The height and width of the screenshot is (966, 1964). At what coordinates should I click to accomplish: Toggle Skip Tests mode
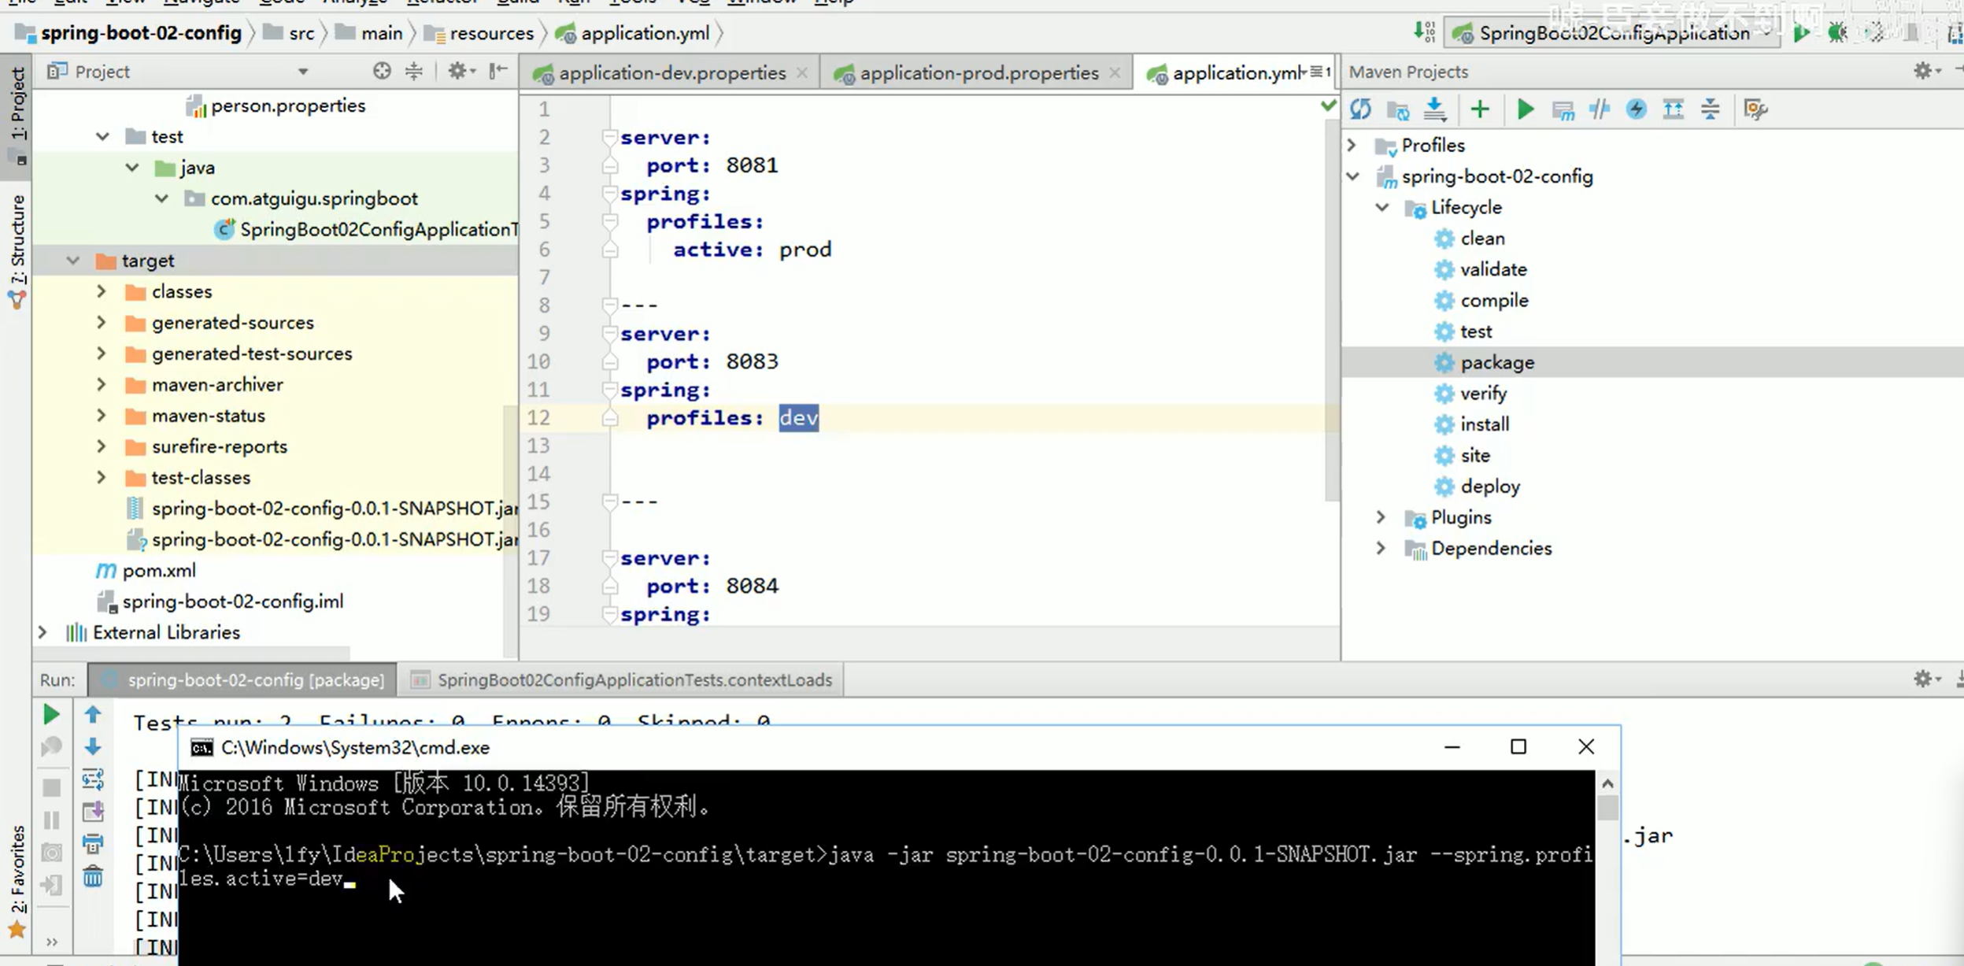tap(1637, 109)
